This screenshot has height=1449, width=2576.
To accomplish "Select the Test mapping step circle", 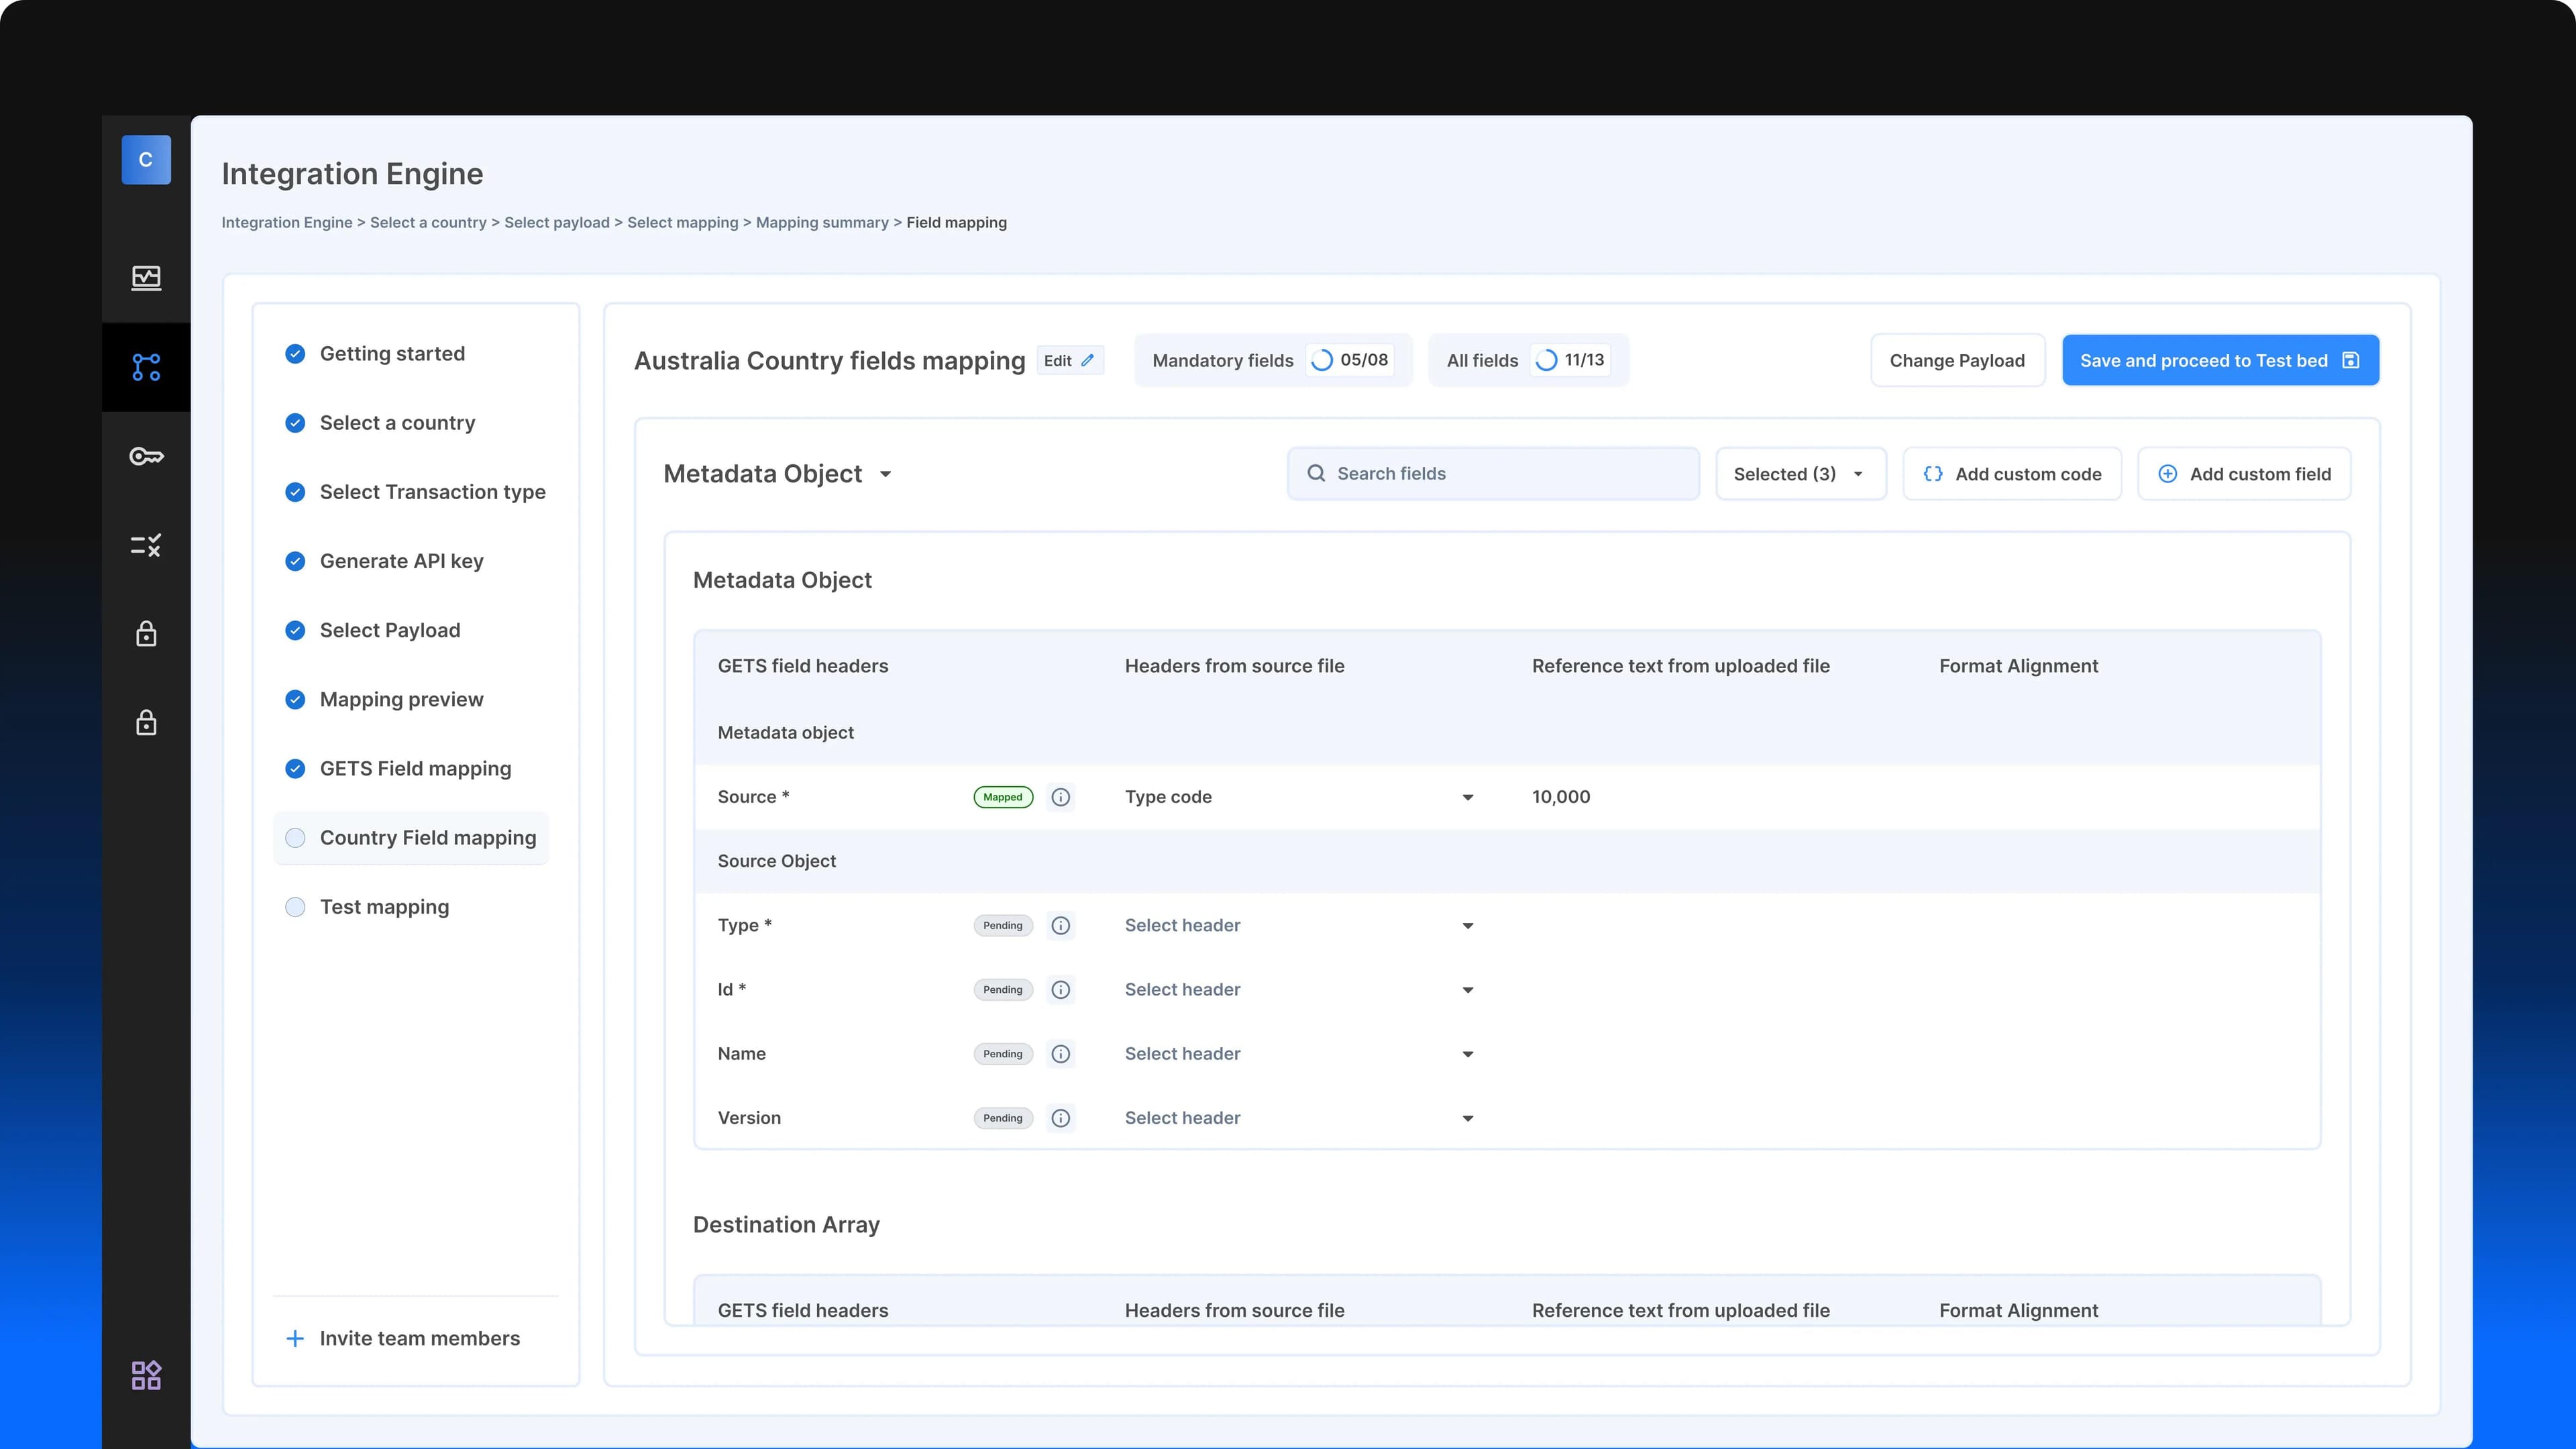I will pyautogui.click(x=295, y=907).
